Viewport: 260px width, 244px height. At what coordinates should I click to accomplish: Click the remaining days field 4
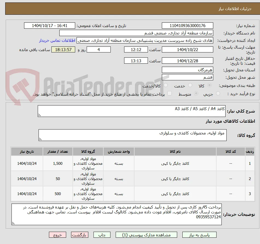pos(99,49)
